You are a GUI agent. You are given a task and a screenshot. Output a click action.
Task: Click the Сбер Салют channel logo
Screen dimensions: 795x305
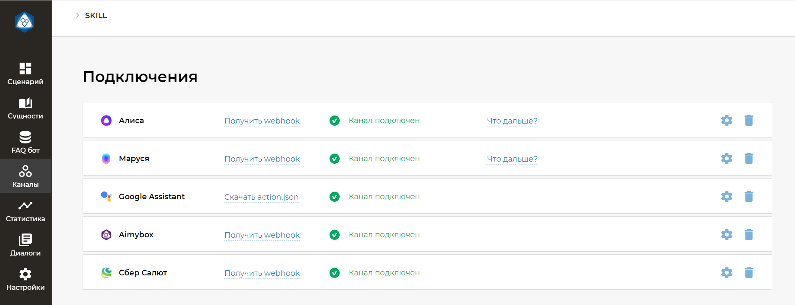tap(106, 273)
